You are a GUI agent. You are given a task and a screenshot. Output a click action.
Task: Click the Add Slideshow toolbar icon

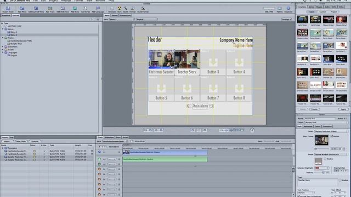click(x=63, y=9)
